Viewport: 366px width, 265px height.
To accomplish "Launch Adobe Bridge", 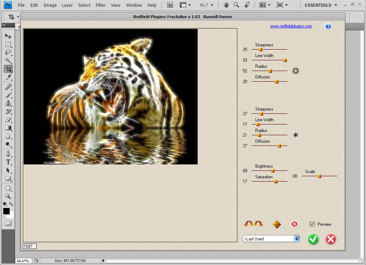I will (170, 5).
